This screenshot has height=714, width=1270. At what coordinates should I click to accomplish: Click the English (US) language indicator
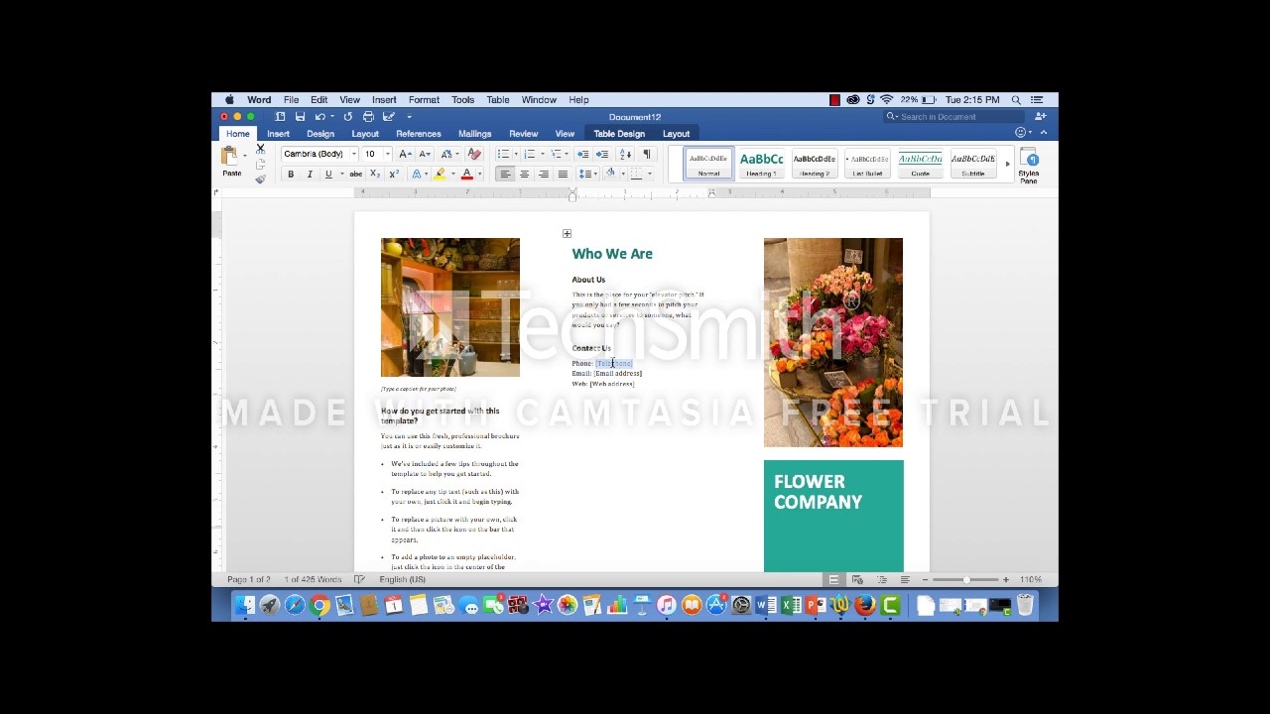click(402, 579)
